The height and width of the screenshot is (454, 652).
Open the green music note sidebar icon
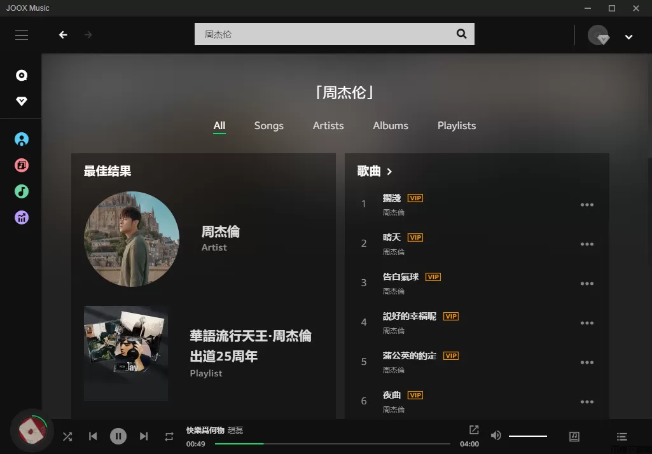pos(22,191)
